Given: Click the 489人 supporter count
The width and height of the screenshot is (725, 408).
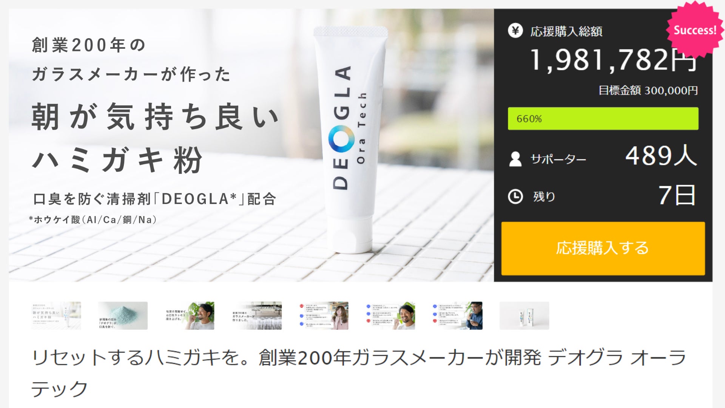Looking at the screenshot, I should pos(661,155).
